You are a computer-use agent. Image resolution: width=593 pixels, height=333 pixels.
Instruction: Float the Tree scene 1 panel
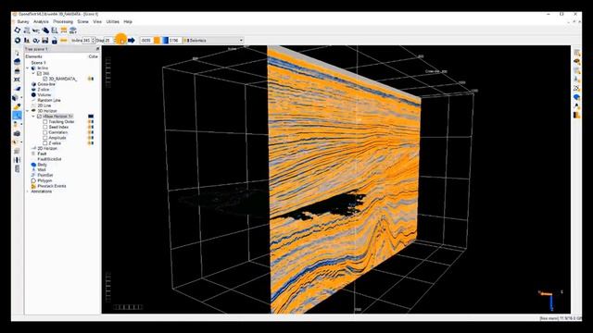[x=97, y=49]
